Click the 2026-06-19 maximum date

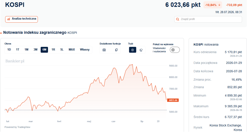[x=236, y=110]
